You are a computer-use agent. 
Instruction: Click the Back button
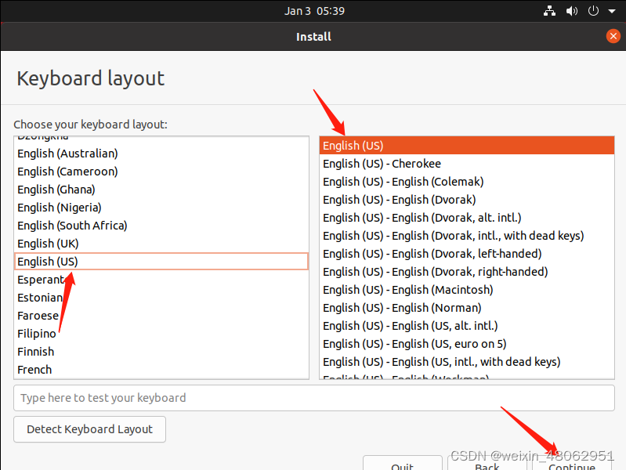[487, 464]
